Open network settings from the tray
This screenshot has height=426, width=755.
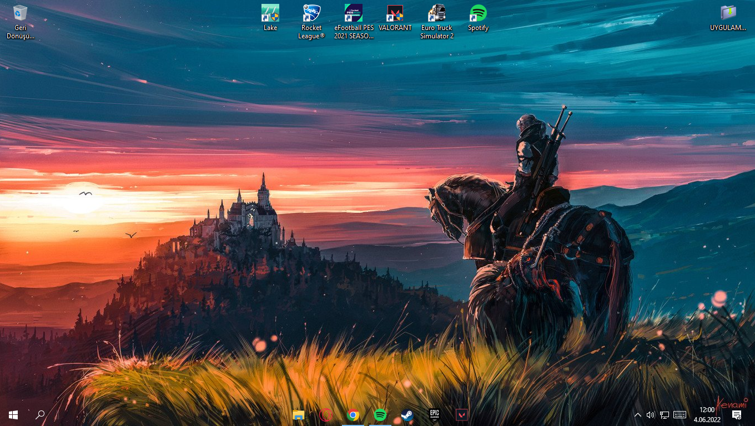click(665, 415)
